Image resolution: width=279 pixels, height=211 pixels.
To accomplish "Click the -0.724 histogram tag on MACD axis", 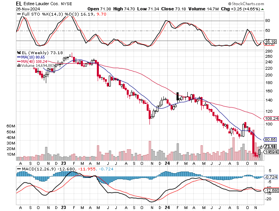I will (x=271, y=177).
